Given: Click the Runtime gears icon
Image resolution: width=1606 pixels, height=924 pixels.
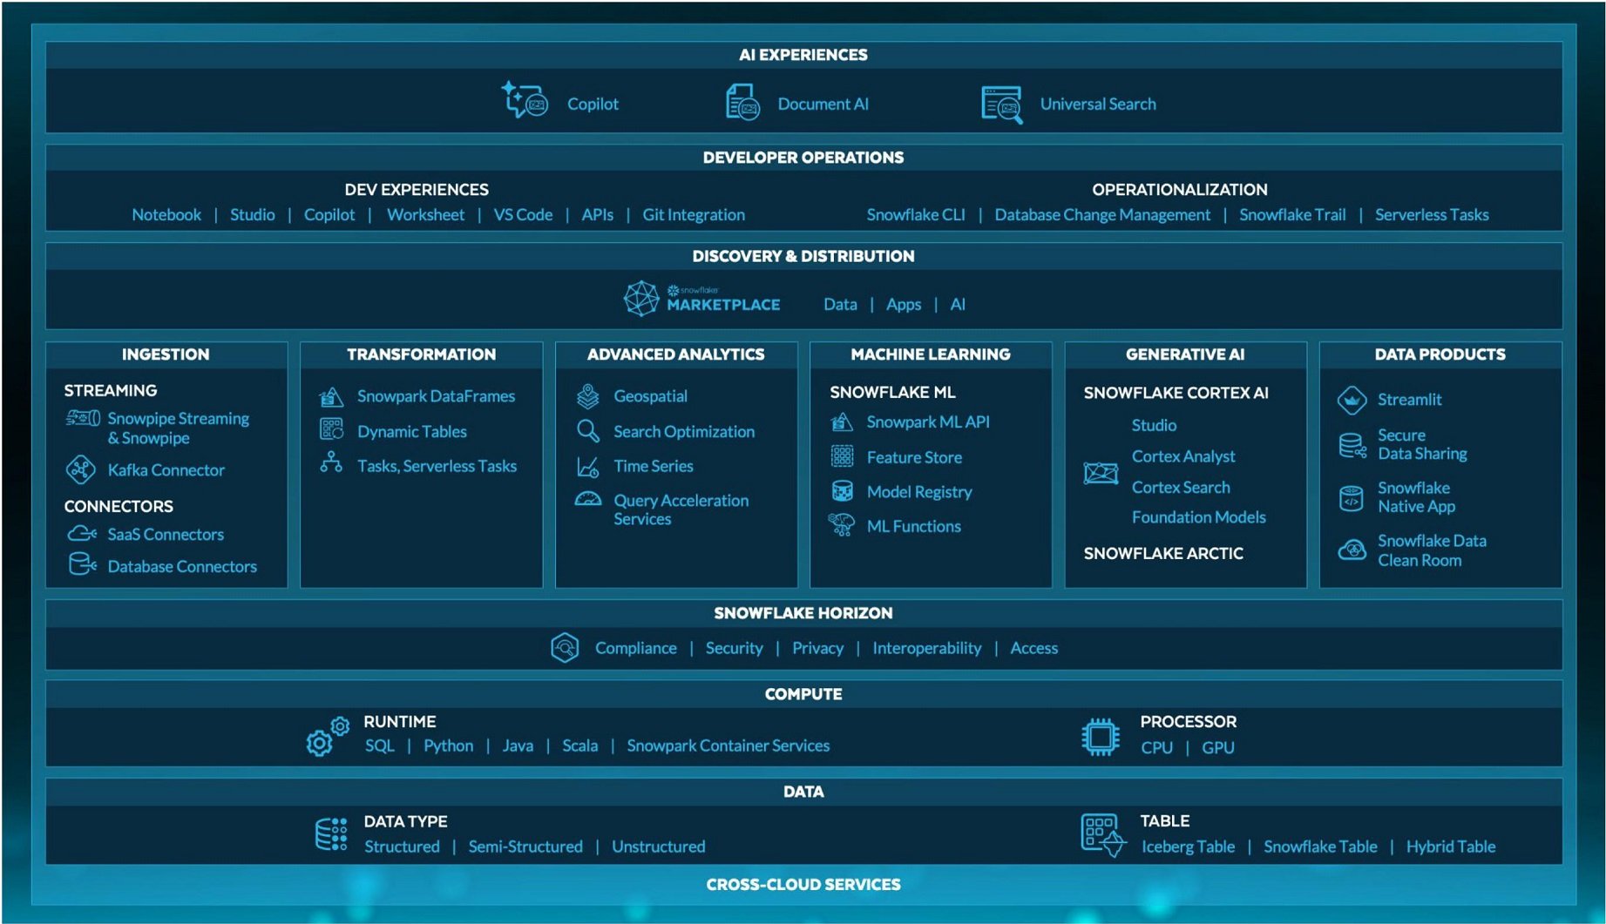Looking at the screenshot, I should click(x=327, y=737).
